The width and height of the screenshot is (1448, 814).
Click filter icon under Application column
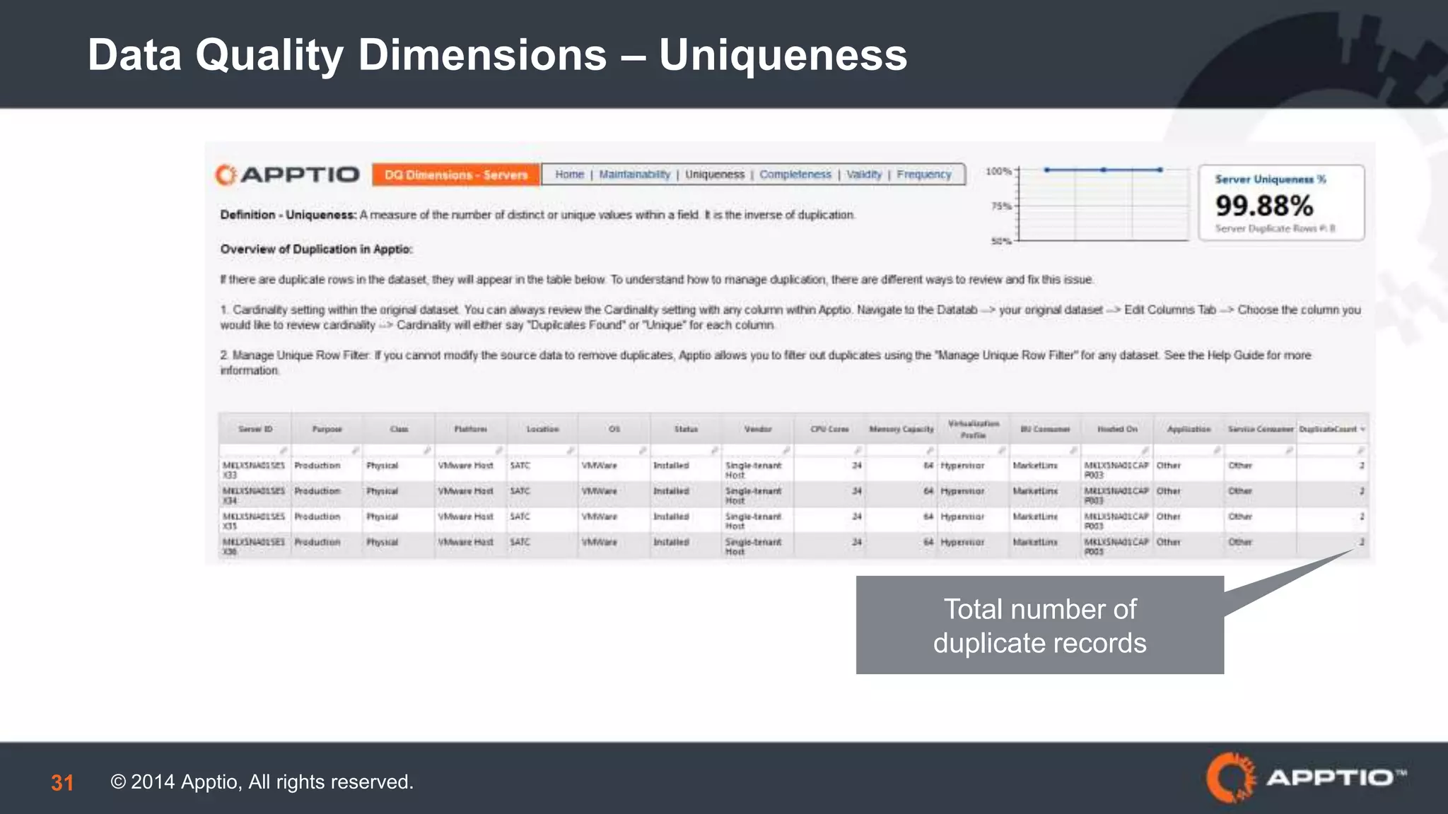pyautogui.click(x=1218, y=450)
